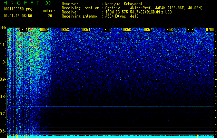Click the 0.9 kHz axis label
Image resolution: width=217 pixels, height=138 pixels.
tap(3, 79)
